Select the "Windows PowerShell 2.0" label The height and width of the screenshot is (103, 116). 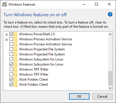[37, 34]
